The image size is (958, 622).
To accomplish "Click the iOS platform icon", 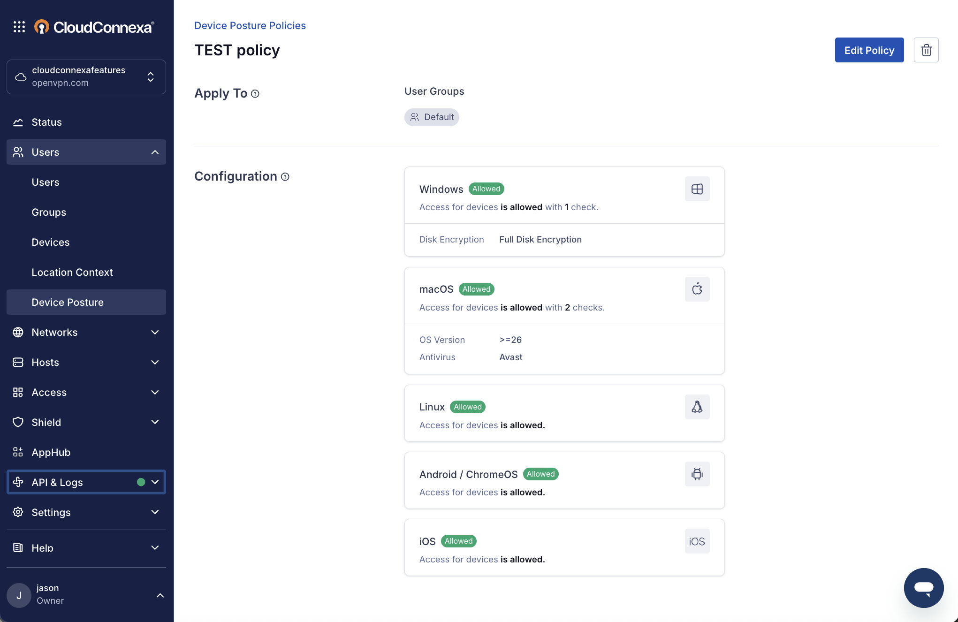I will click(697, 541).
